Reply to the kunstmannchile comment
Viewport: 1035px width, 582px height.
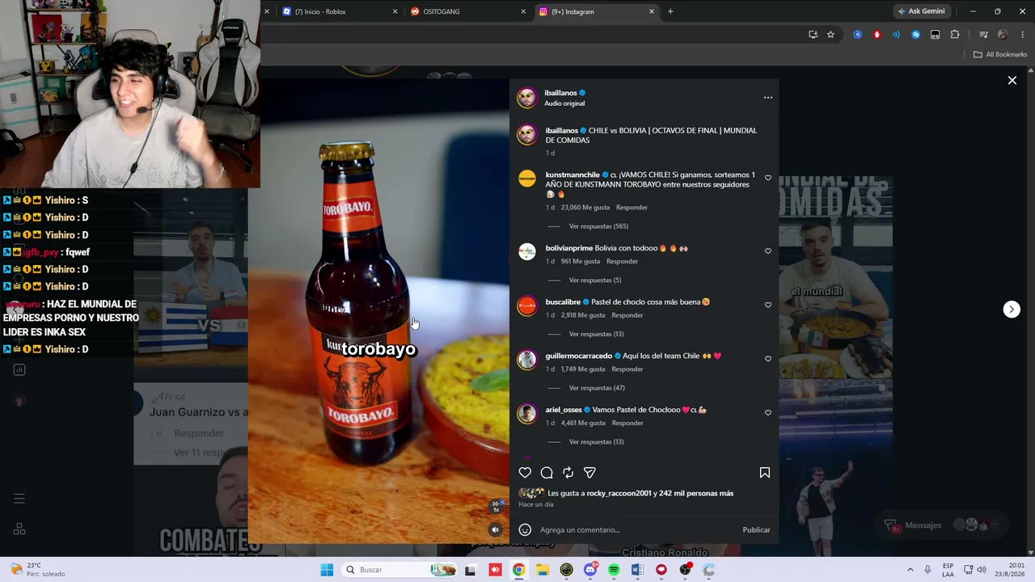click(632, 208)
